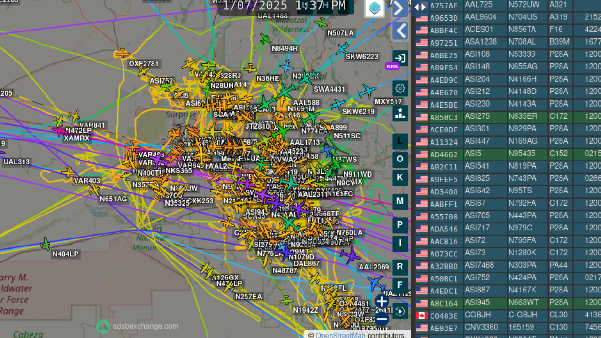This screenshot has width=601, height=338.
Task: Select the yellow N651AG plane icon
Action: [x=94, y=190]
